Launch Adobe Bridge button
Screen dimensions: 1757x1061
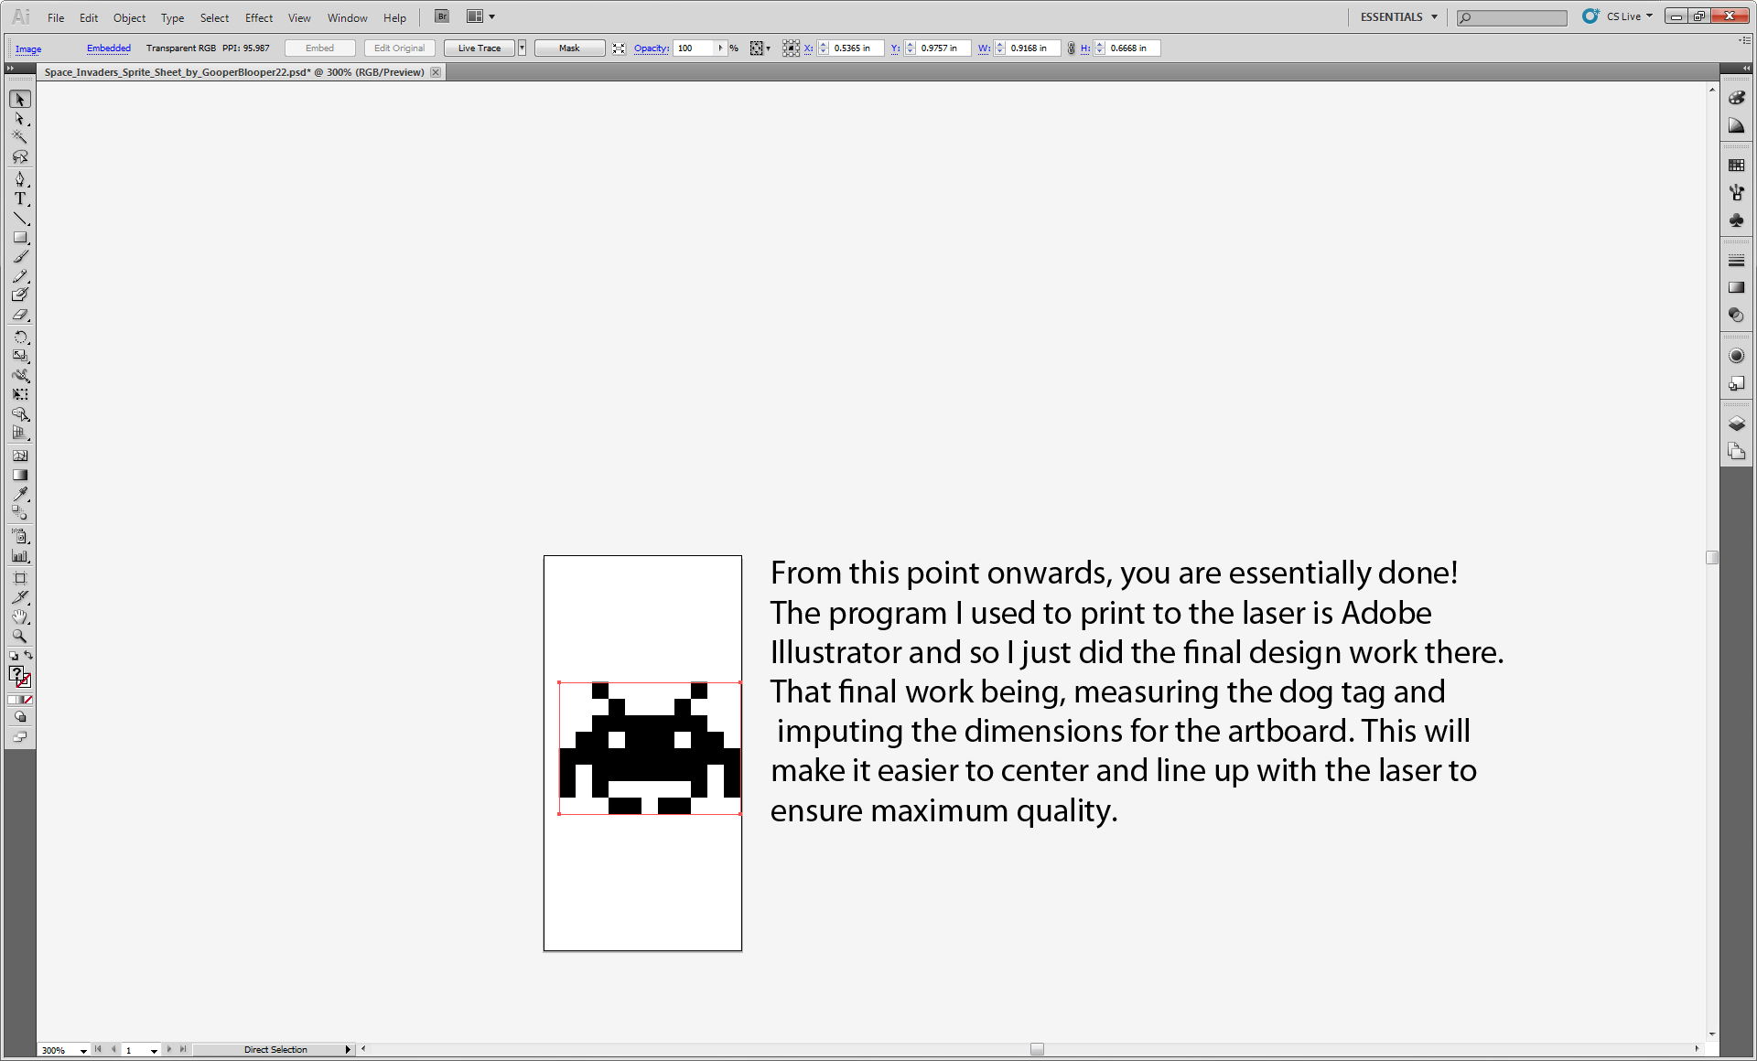[x=442, y=16]
